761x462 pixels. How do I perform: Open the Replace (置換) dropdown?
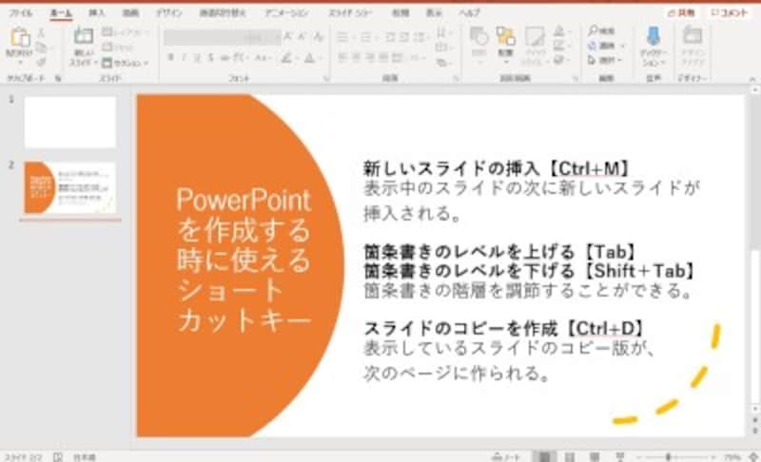tap(606, 46)
